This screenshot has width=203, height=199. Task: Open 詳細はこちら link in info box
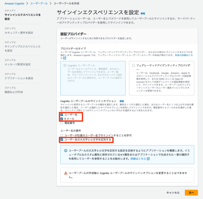coord(138,159)
